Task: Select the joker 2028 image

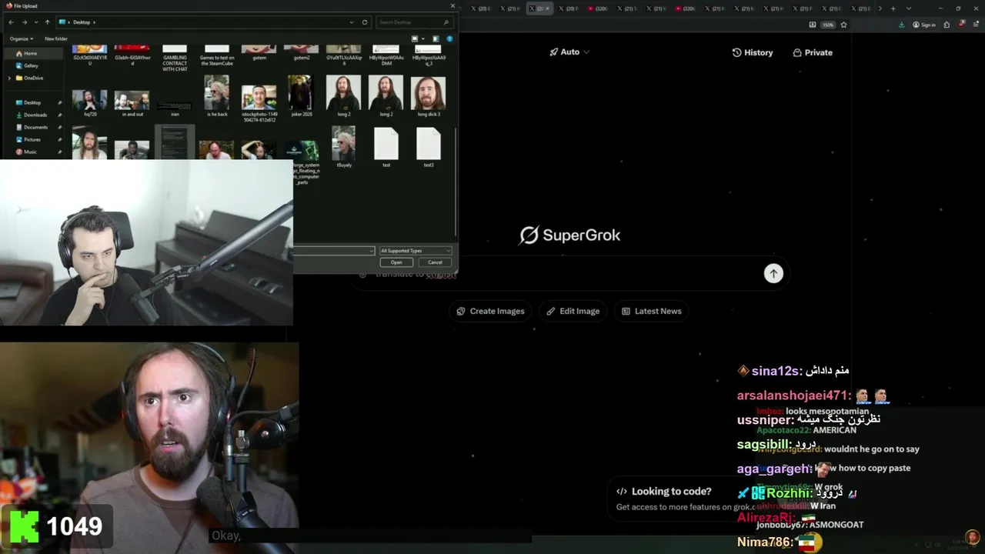Action: click(301, 95)
